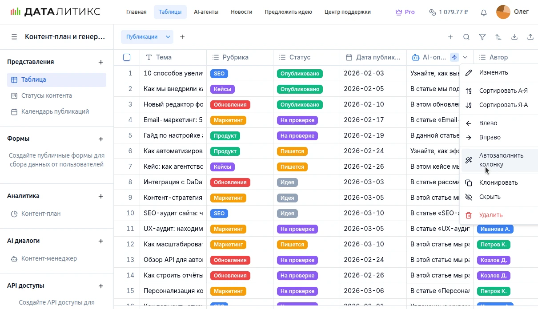This screenshot has height=309, width=538.
Task: Click the Pro subscription button
Action: (405, 12)
